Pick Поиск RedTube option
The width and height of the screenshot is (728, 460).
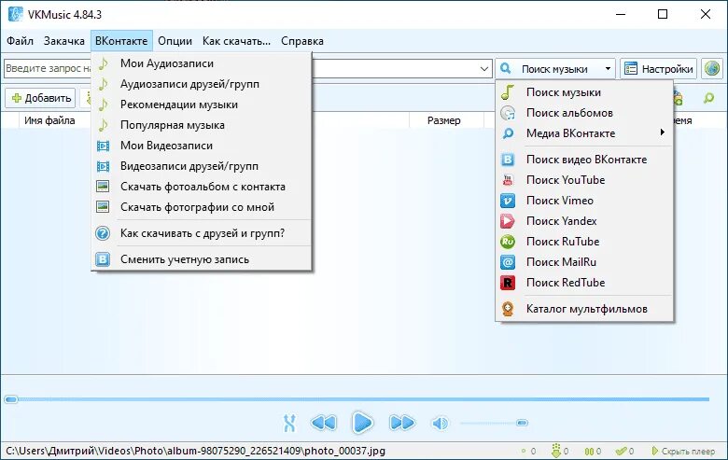coord(584,282)
